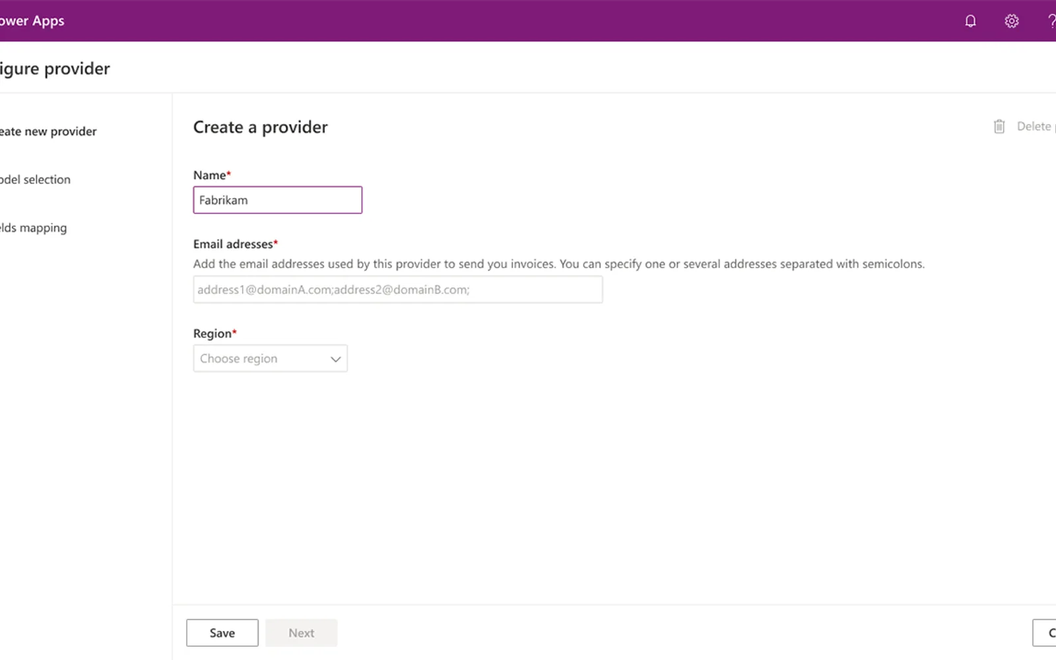The width and height of the screenshot is (1056, 660).
Task: Click the Create a provider heading
Action: [x=261, y=127]
